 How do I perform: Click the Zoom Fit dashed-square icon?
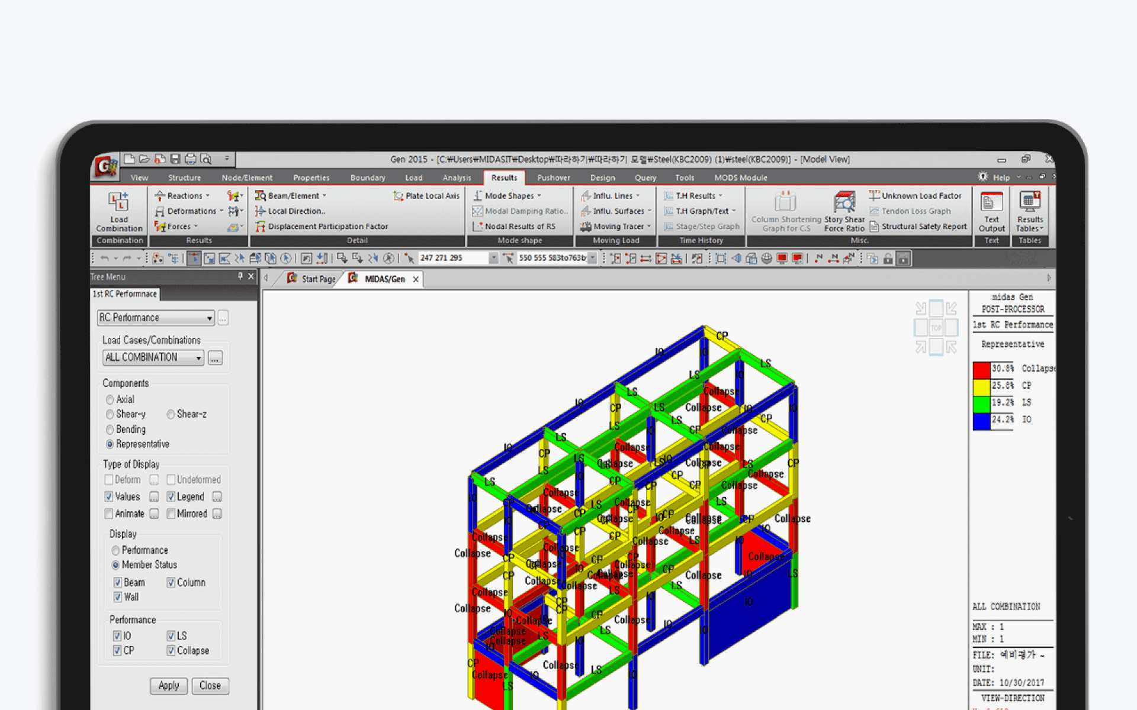coord(721,259)
